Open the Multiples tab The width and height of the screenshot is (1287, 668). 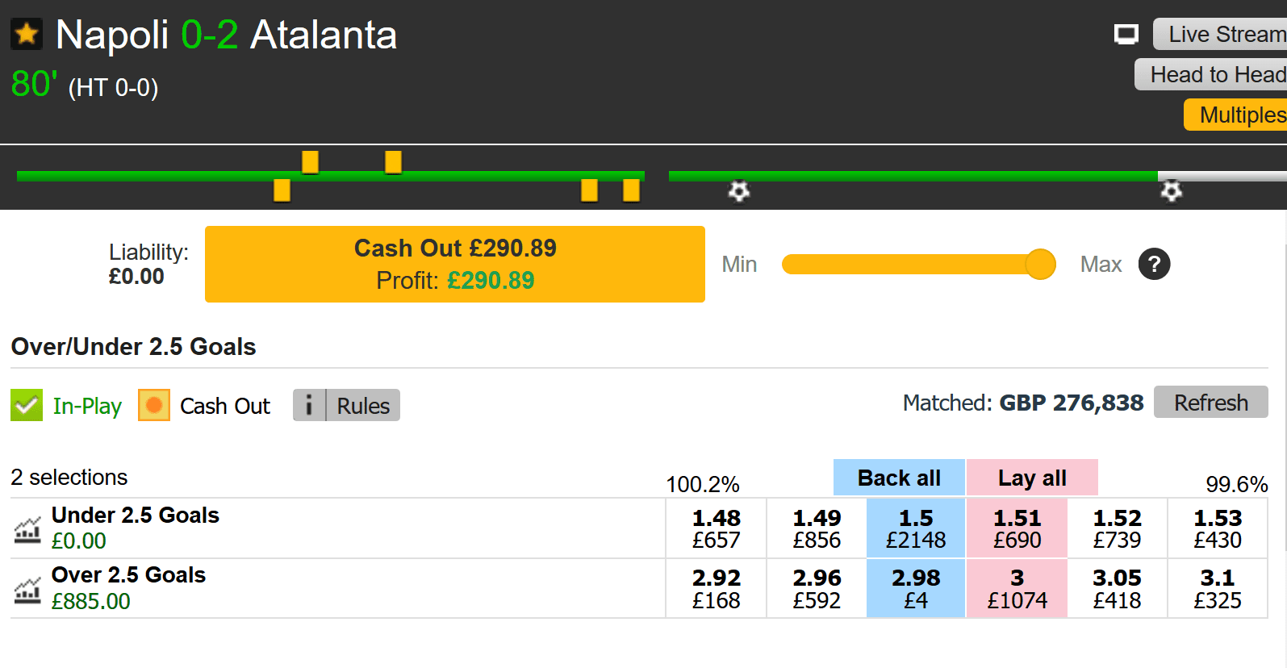point(1235,115)
